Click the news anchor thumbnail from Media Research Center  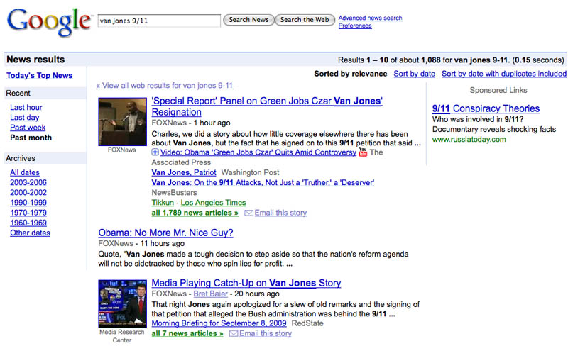tap(122, 303)
